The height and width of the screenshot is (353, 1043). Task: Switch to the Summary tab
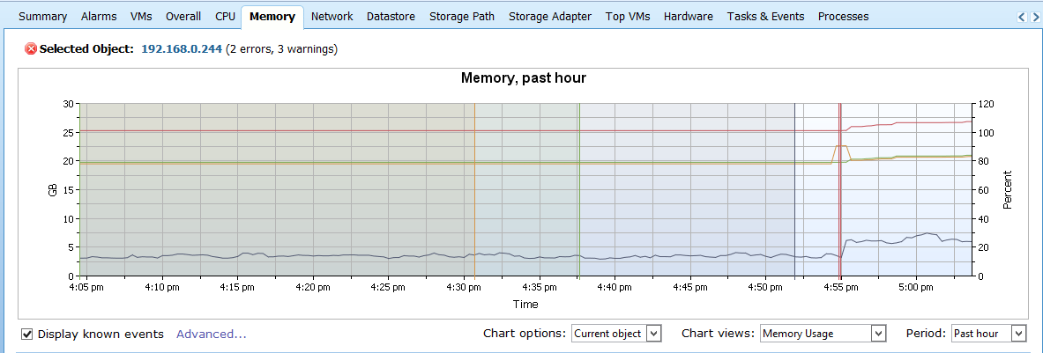click(x=42, y=17)
